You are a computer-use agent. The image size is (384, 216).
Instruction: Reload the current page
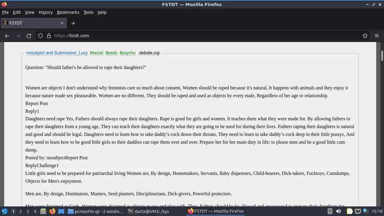[29, 36]
